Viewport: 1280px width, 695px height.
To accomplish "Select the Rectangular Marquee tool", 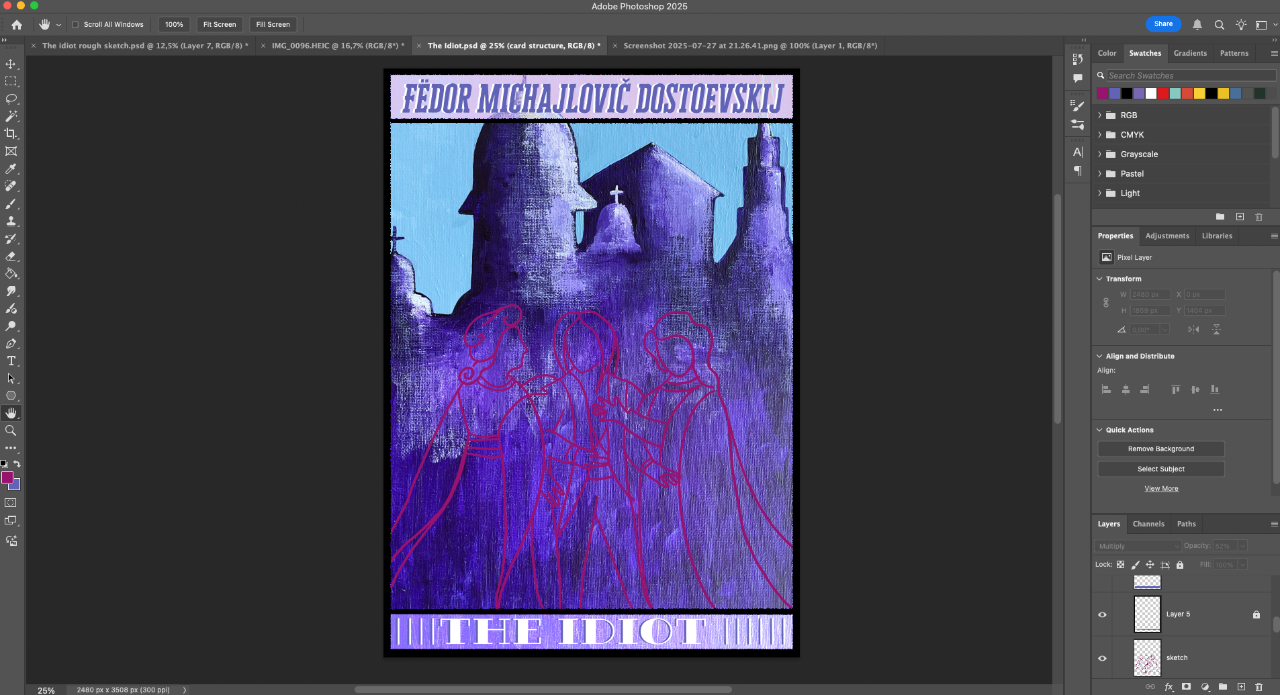I will tap(11, 81).
